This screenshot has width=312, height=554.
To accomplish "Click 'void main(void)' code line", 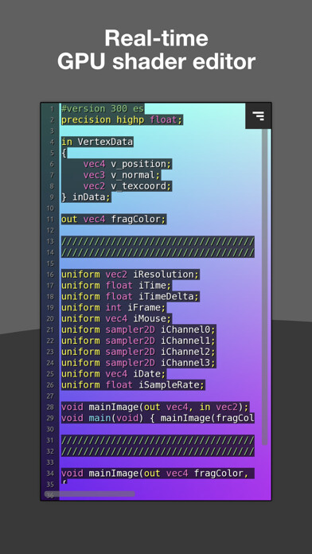I will [158, 418].
